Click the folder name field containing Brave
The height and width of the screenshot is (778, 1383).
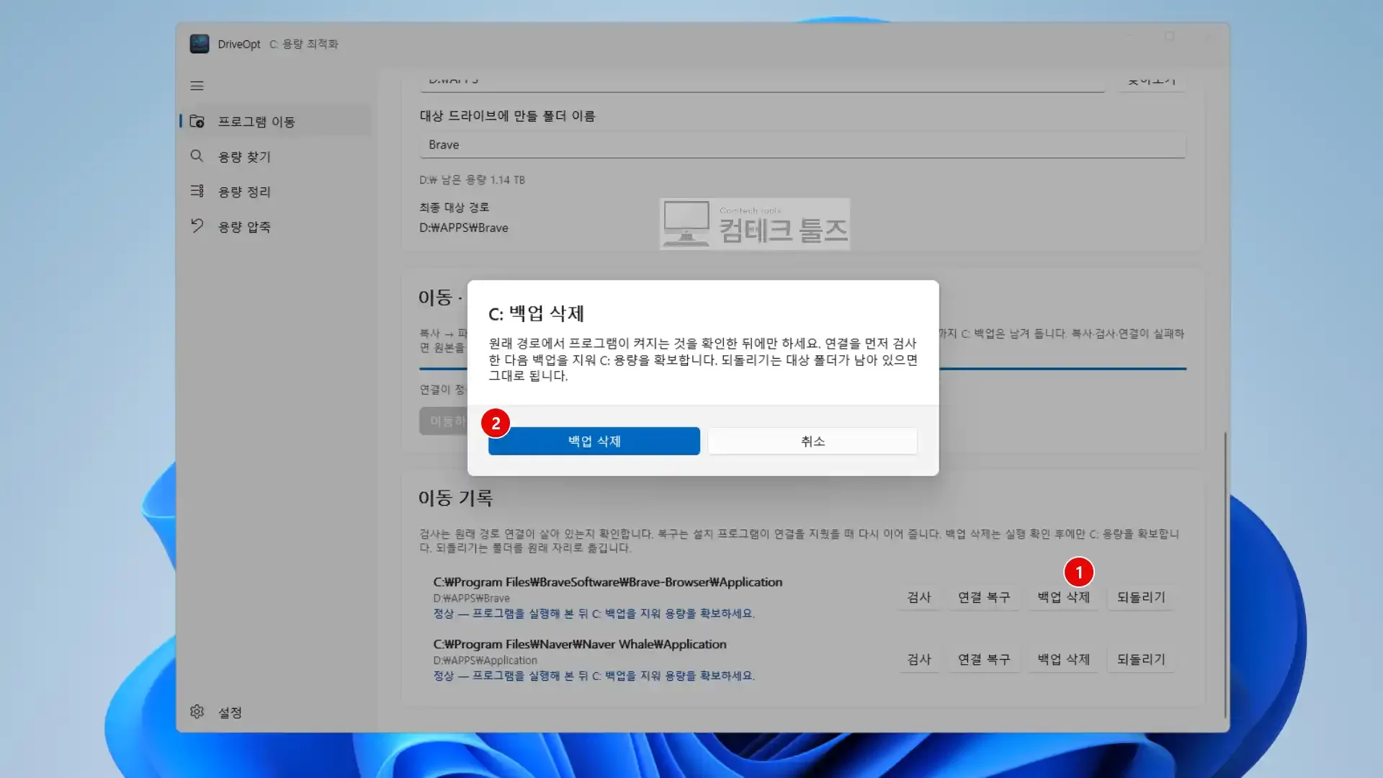pos(802,145)
